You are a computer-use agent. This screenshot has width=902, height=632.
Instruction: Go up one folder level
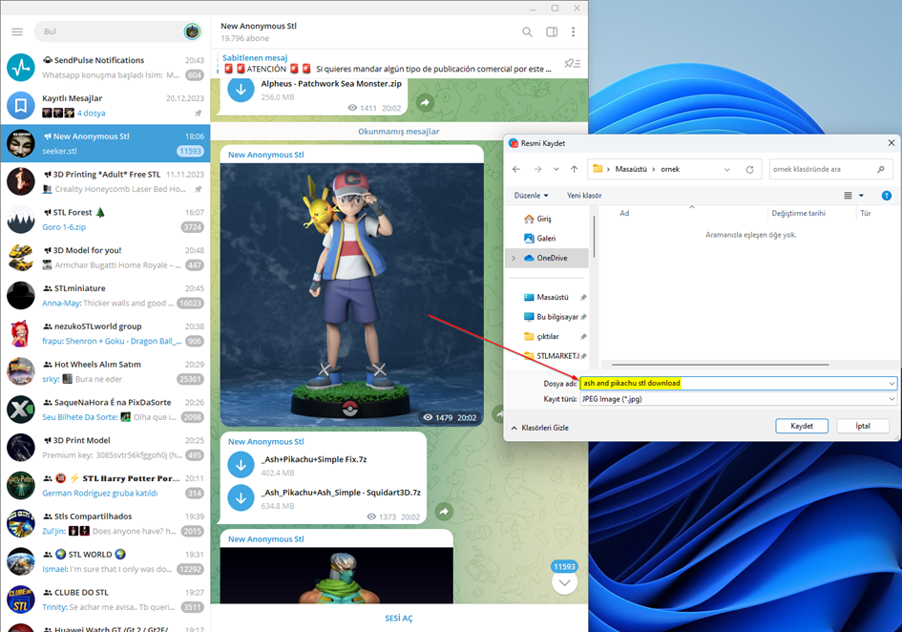574,169
